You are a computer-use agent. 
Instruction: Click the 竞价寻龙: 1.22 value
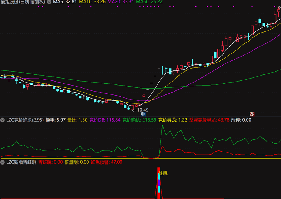pos(173,120)
